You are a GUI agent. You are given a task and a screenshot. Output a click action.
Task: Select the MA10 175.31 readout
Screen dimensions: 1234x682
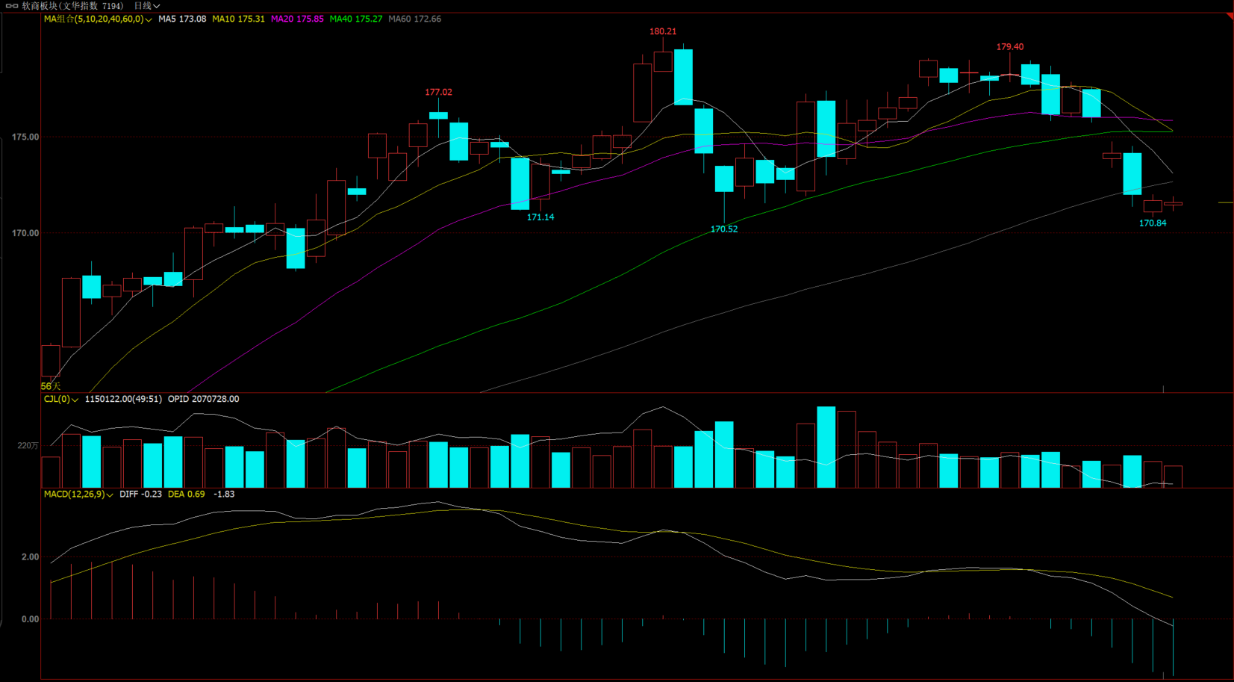point(238,19)
